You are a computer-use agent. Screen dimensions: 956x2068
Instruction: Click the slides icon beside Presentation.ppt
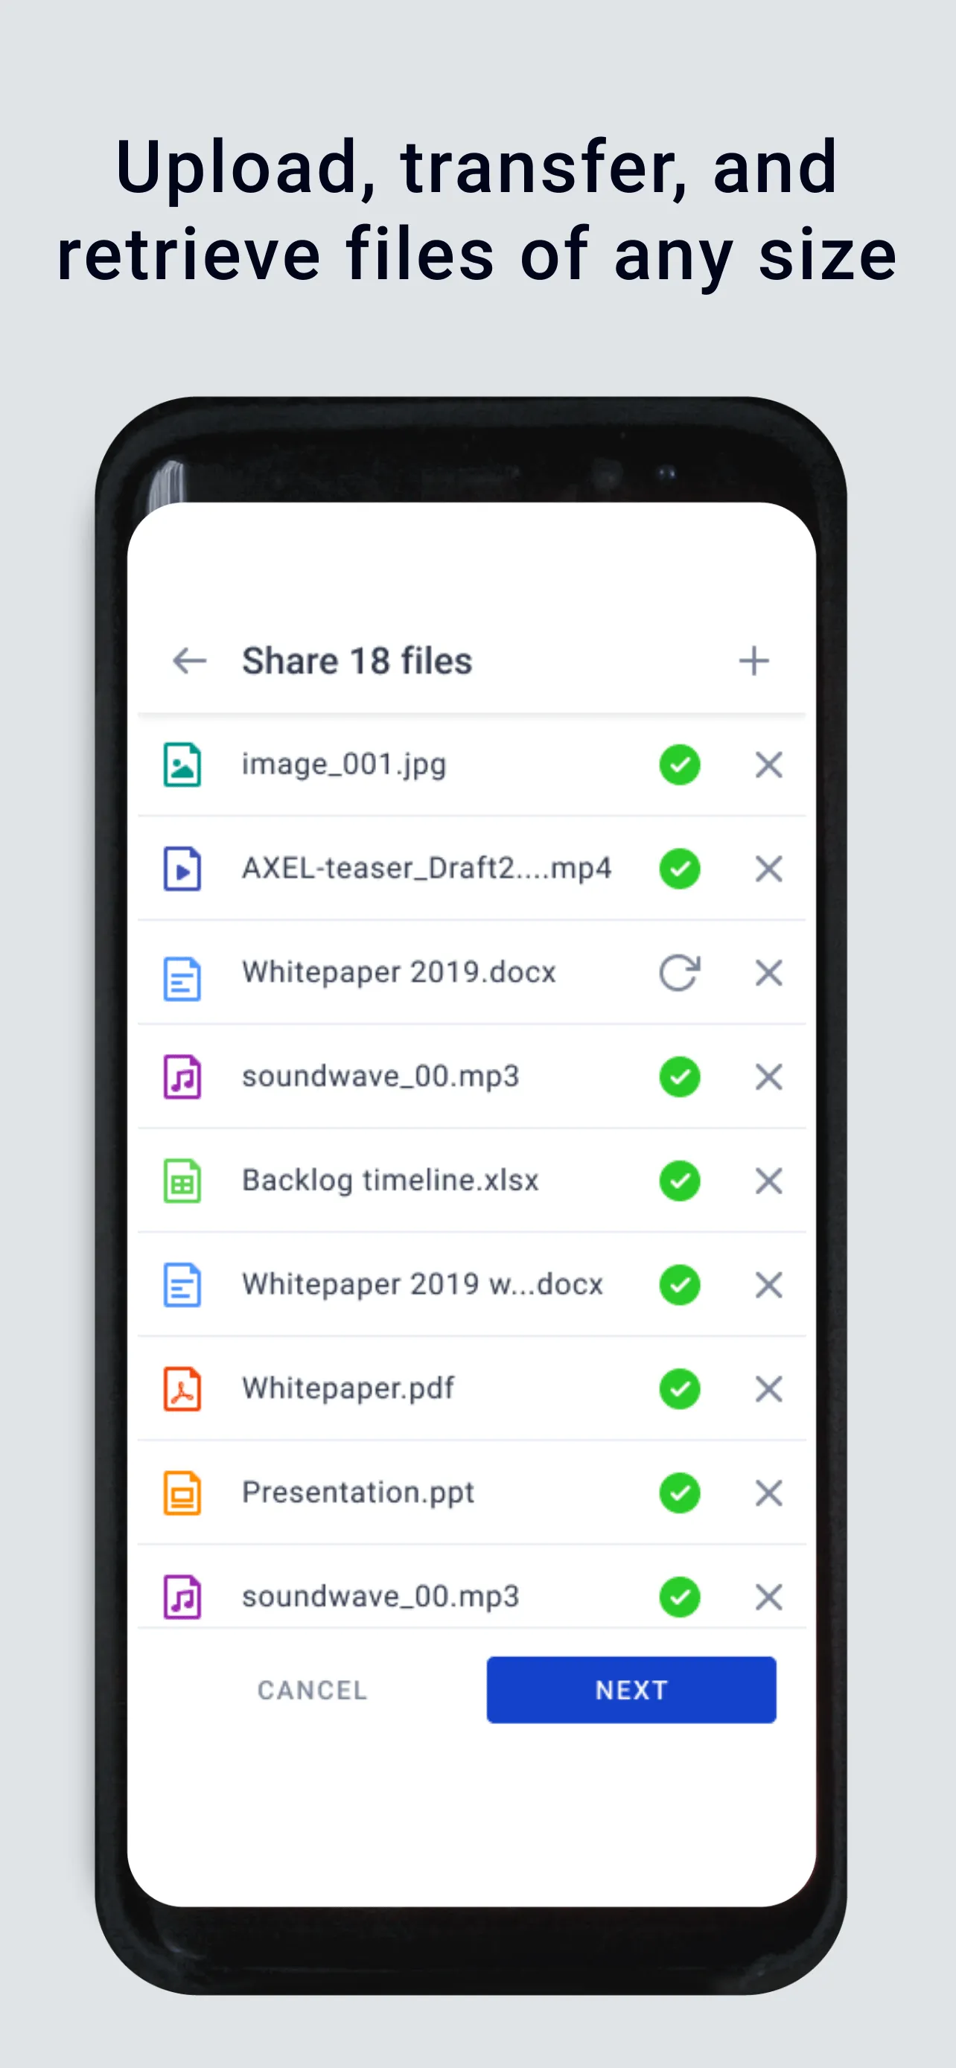coord(182,1493)
